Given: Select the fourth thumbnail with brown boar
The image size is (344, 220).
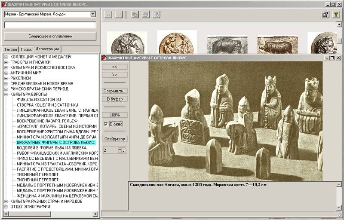Looking at the screenshot, I should coord(277,45).
